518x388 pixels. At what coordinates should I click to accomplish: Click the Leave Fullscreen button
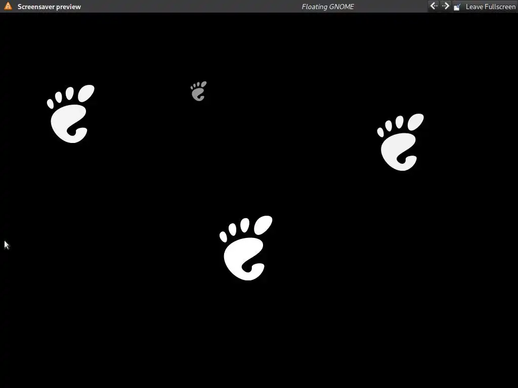coord(484,7)
